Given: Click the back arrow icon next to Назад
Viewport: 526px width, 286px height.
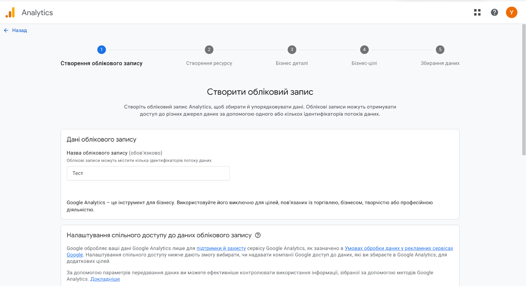Looking at the screenshot, I should click(6, 30).
